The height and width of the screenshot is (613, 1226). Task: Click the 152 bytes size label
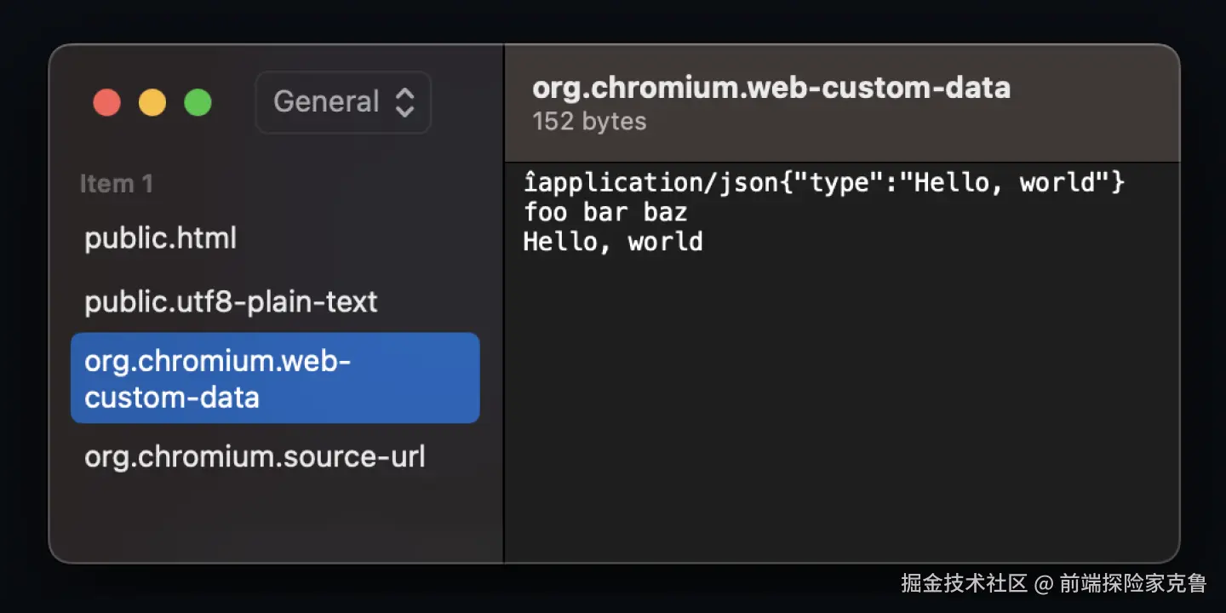pyautogui.click(x=589, y=122)
